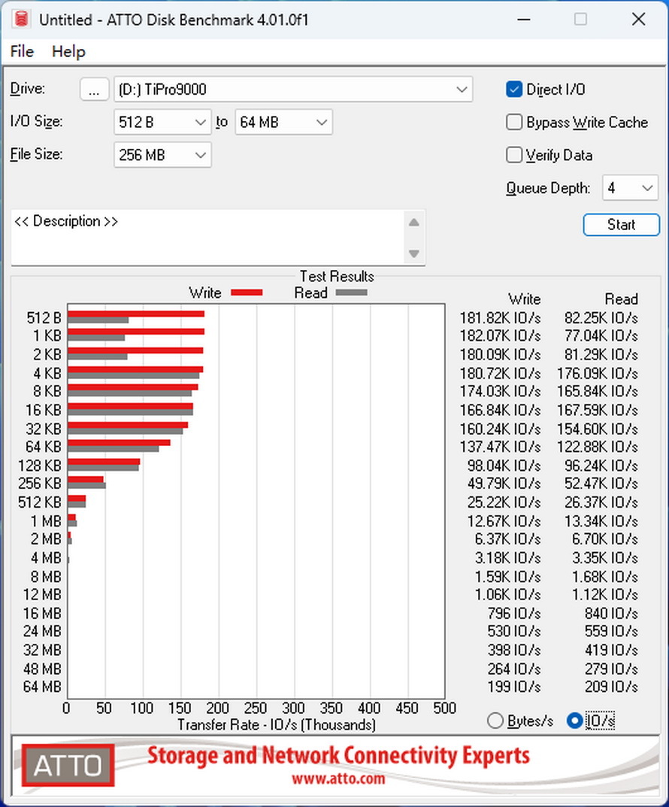Click the 64 KB write value 137.47K IO/s
The width and height of the screenshot is (669, 807).
500,447
